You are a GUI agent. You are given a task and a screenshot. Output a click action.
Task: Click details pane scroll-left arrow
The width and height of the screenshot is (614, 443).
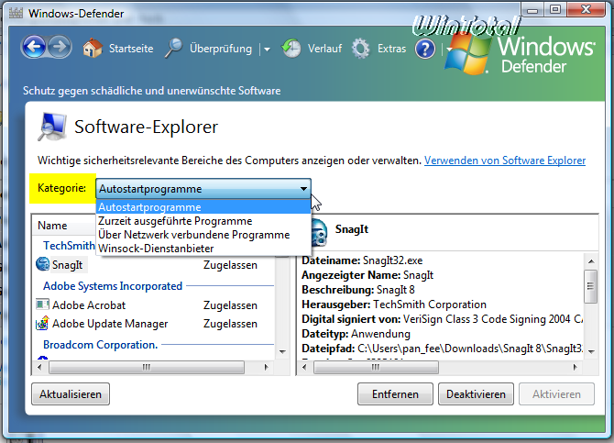pos(304,368)
